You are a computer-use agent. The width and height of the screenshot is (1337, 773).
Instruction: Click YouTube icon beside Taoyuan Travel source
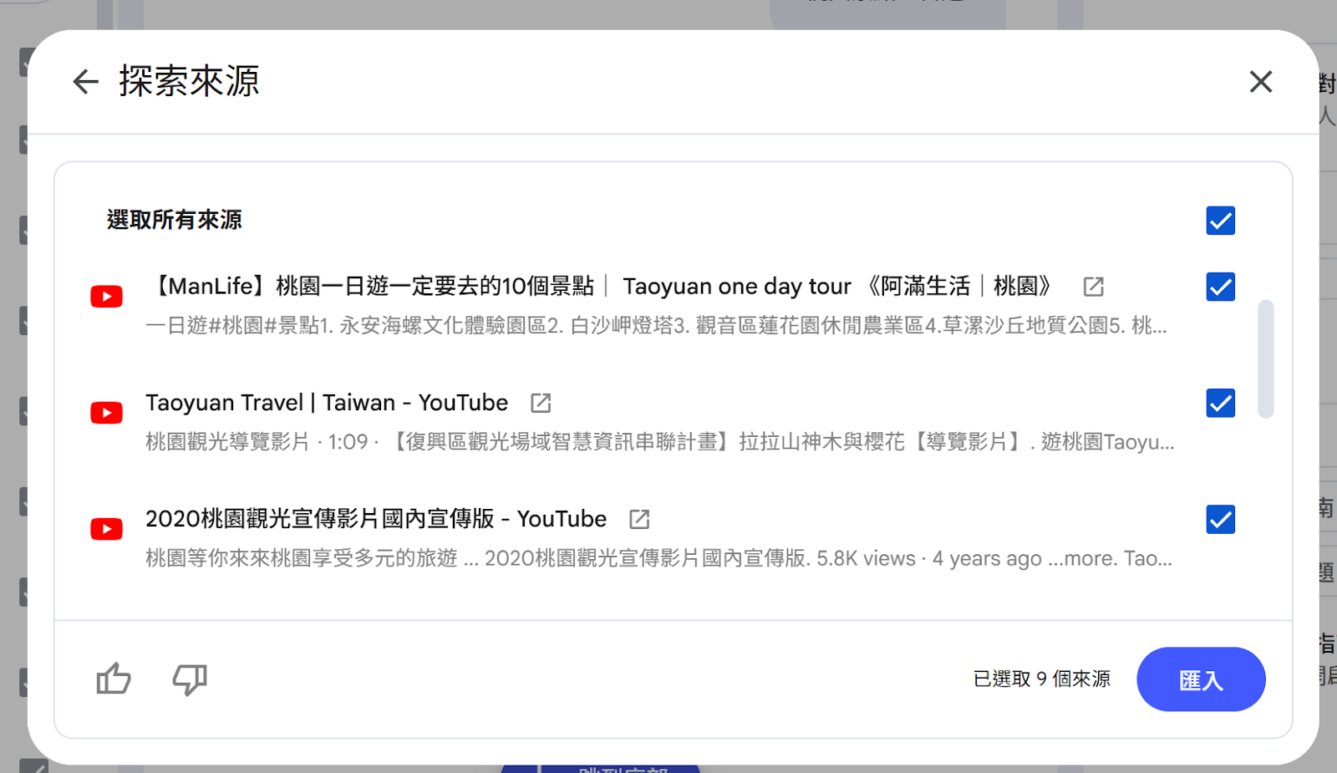coord(106,413)
